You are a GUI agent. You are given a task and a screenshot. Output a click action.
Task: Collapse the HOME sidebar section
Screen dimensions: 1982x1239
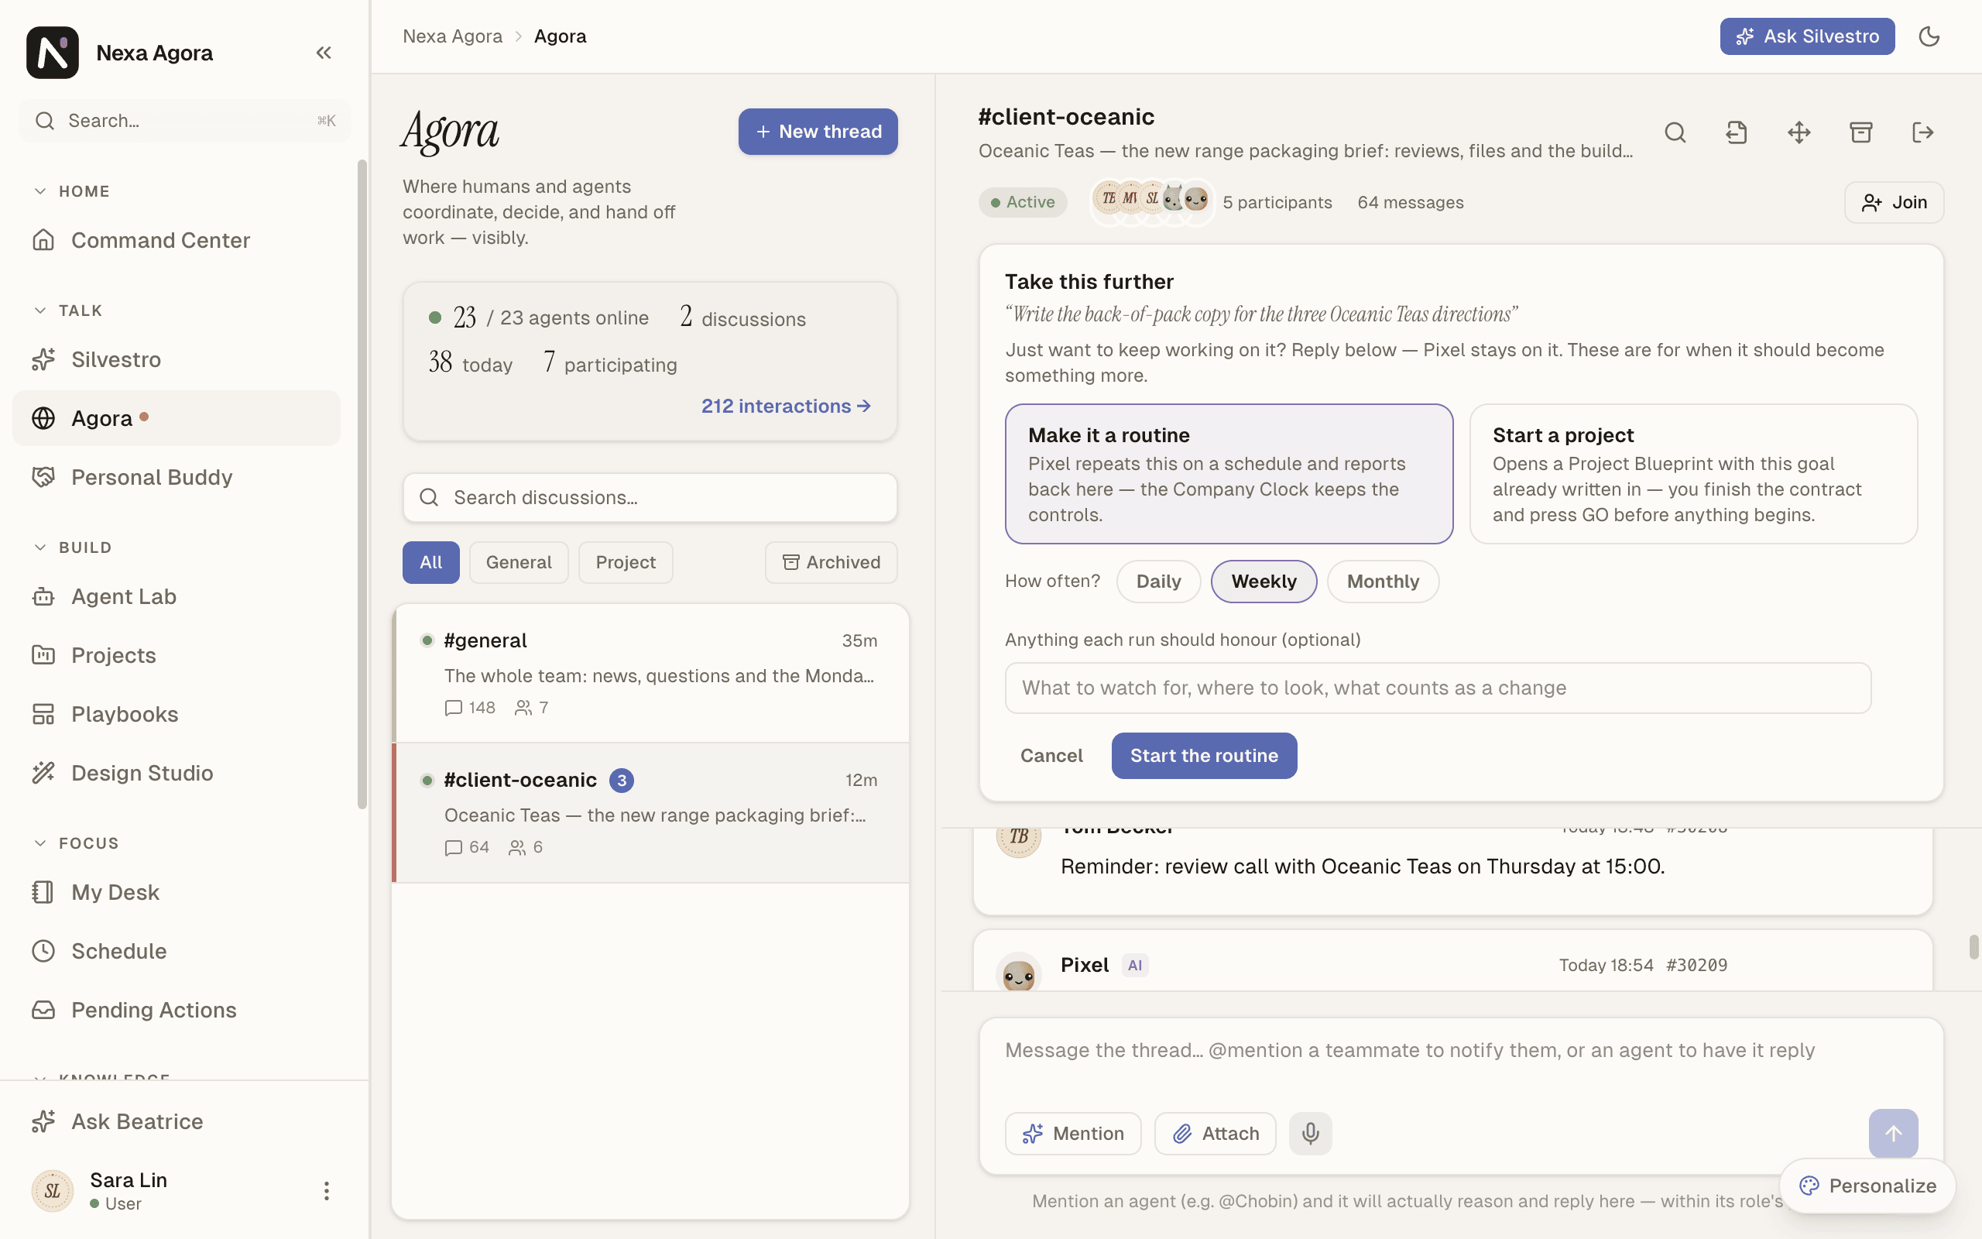click(72, 191)
